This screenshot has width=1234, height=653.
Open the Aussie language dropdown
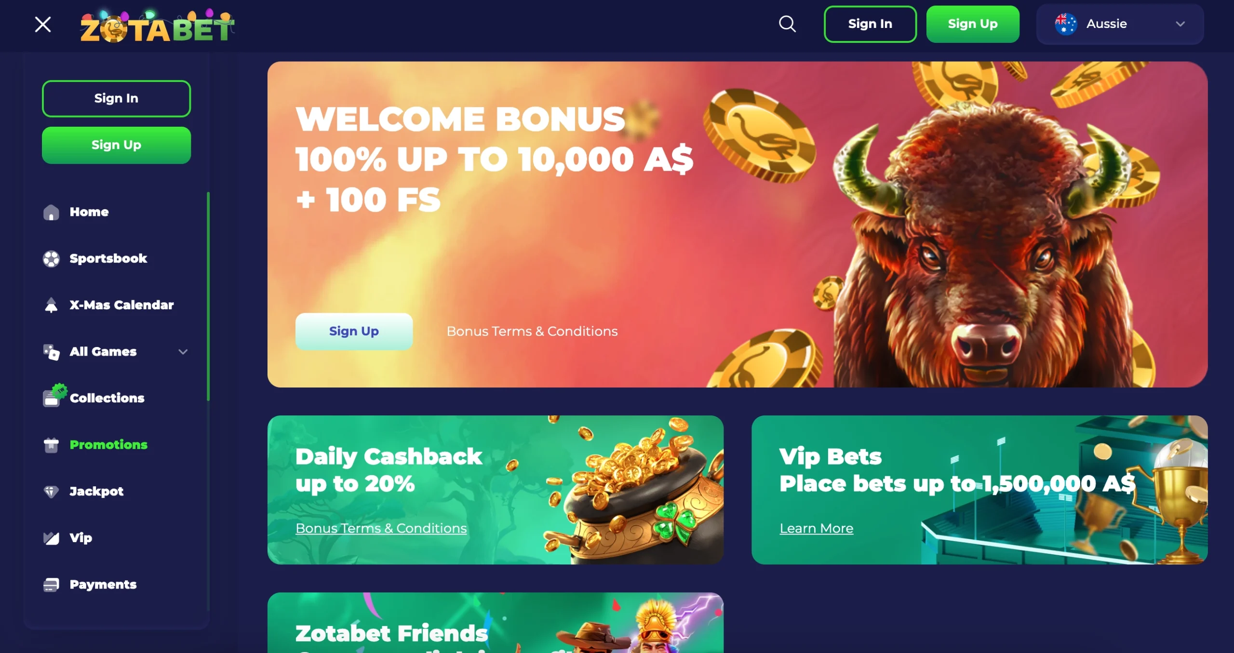[x=1120, y=24]
